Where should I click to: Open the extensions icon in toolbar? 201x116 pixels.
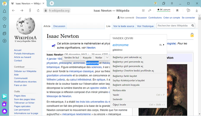188,10
